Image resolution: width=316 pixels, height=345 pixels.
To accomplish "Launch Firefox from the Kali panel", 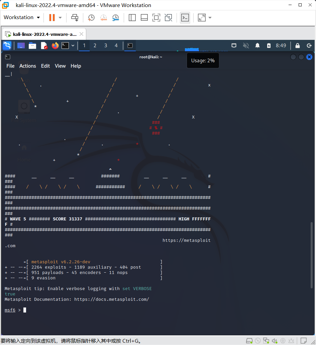I will [x=55, y=46].
